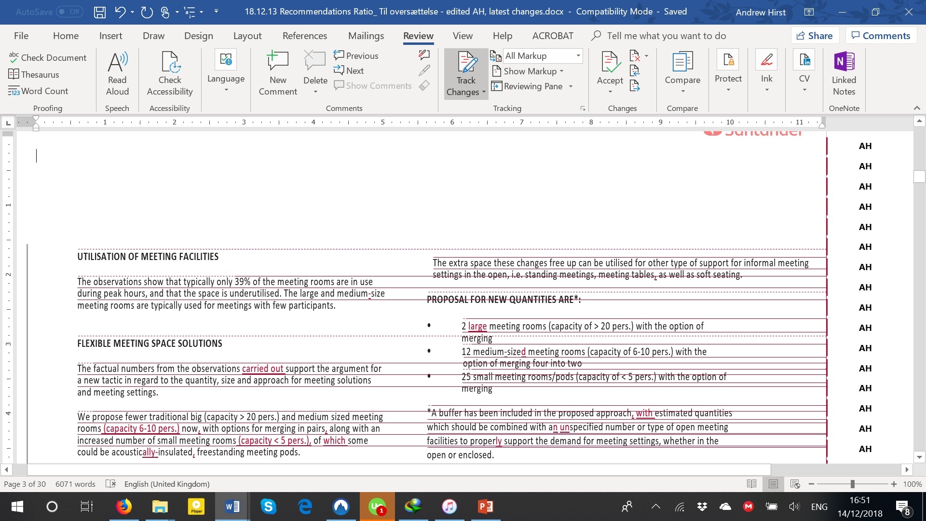The image size is (926, 521).
Task: Click the Undo arrow icon
Action: (120, 12)
